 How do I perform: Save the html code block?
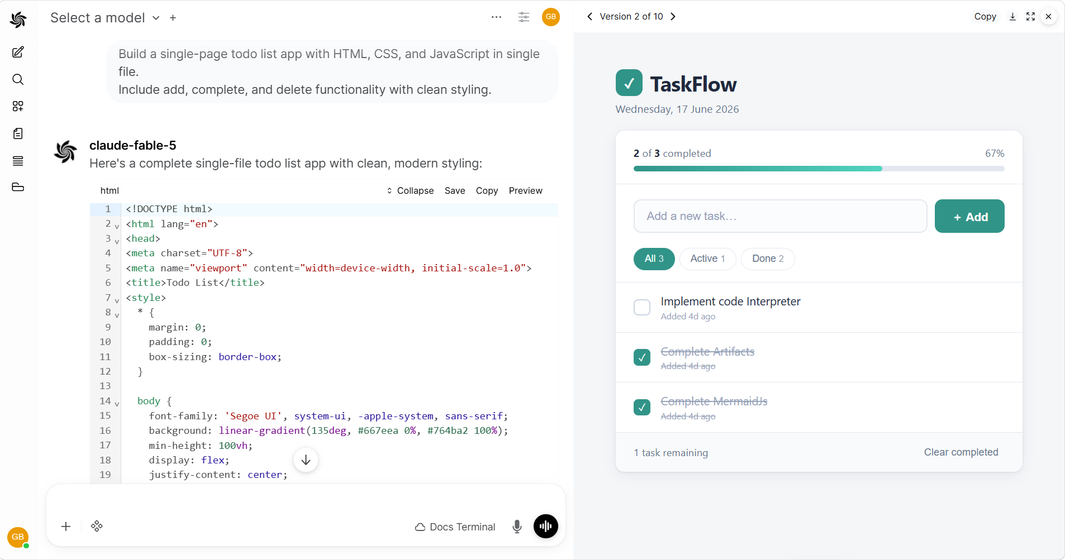tap(455, 190)
